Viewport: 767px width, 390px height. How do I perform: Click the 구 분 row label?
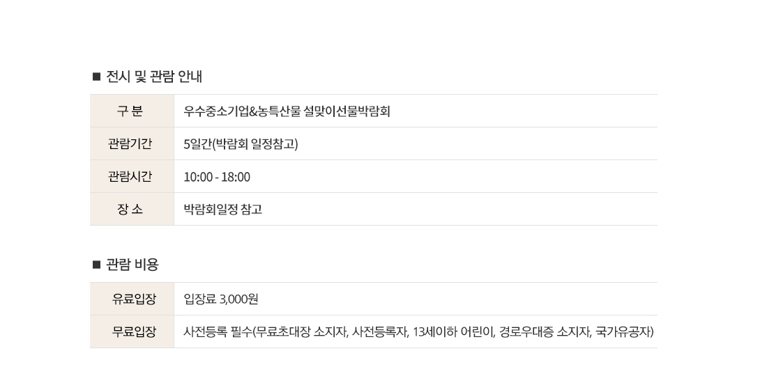(x=130, y=111)
